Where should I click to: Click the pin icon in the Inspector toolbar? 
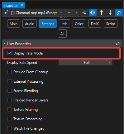tap(84, 13)
